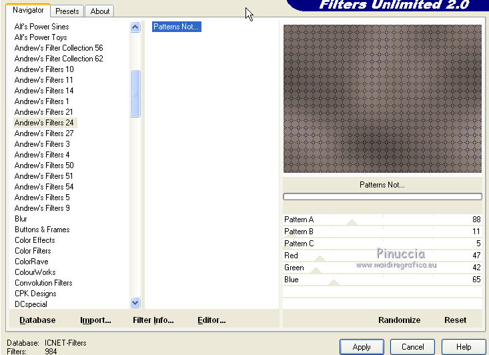Select Alf's Power Toys category

pos(41,37)
